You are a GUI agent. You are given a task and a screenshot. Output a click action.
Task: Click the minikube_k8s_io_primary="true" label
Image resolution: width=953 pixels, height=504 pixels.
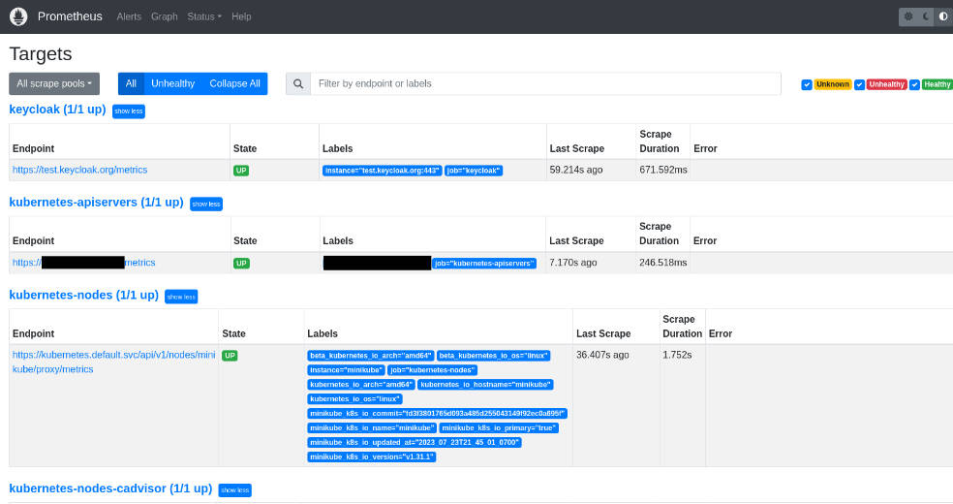(x=499, y=428)
